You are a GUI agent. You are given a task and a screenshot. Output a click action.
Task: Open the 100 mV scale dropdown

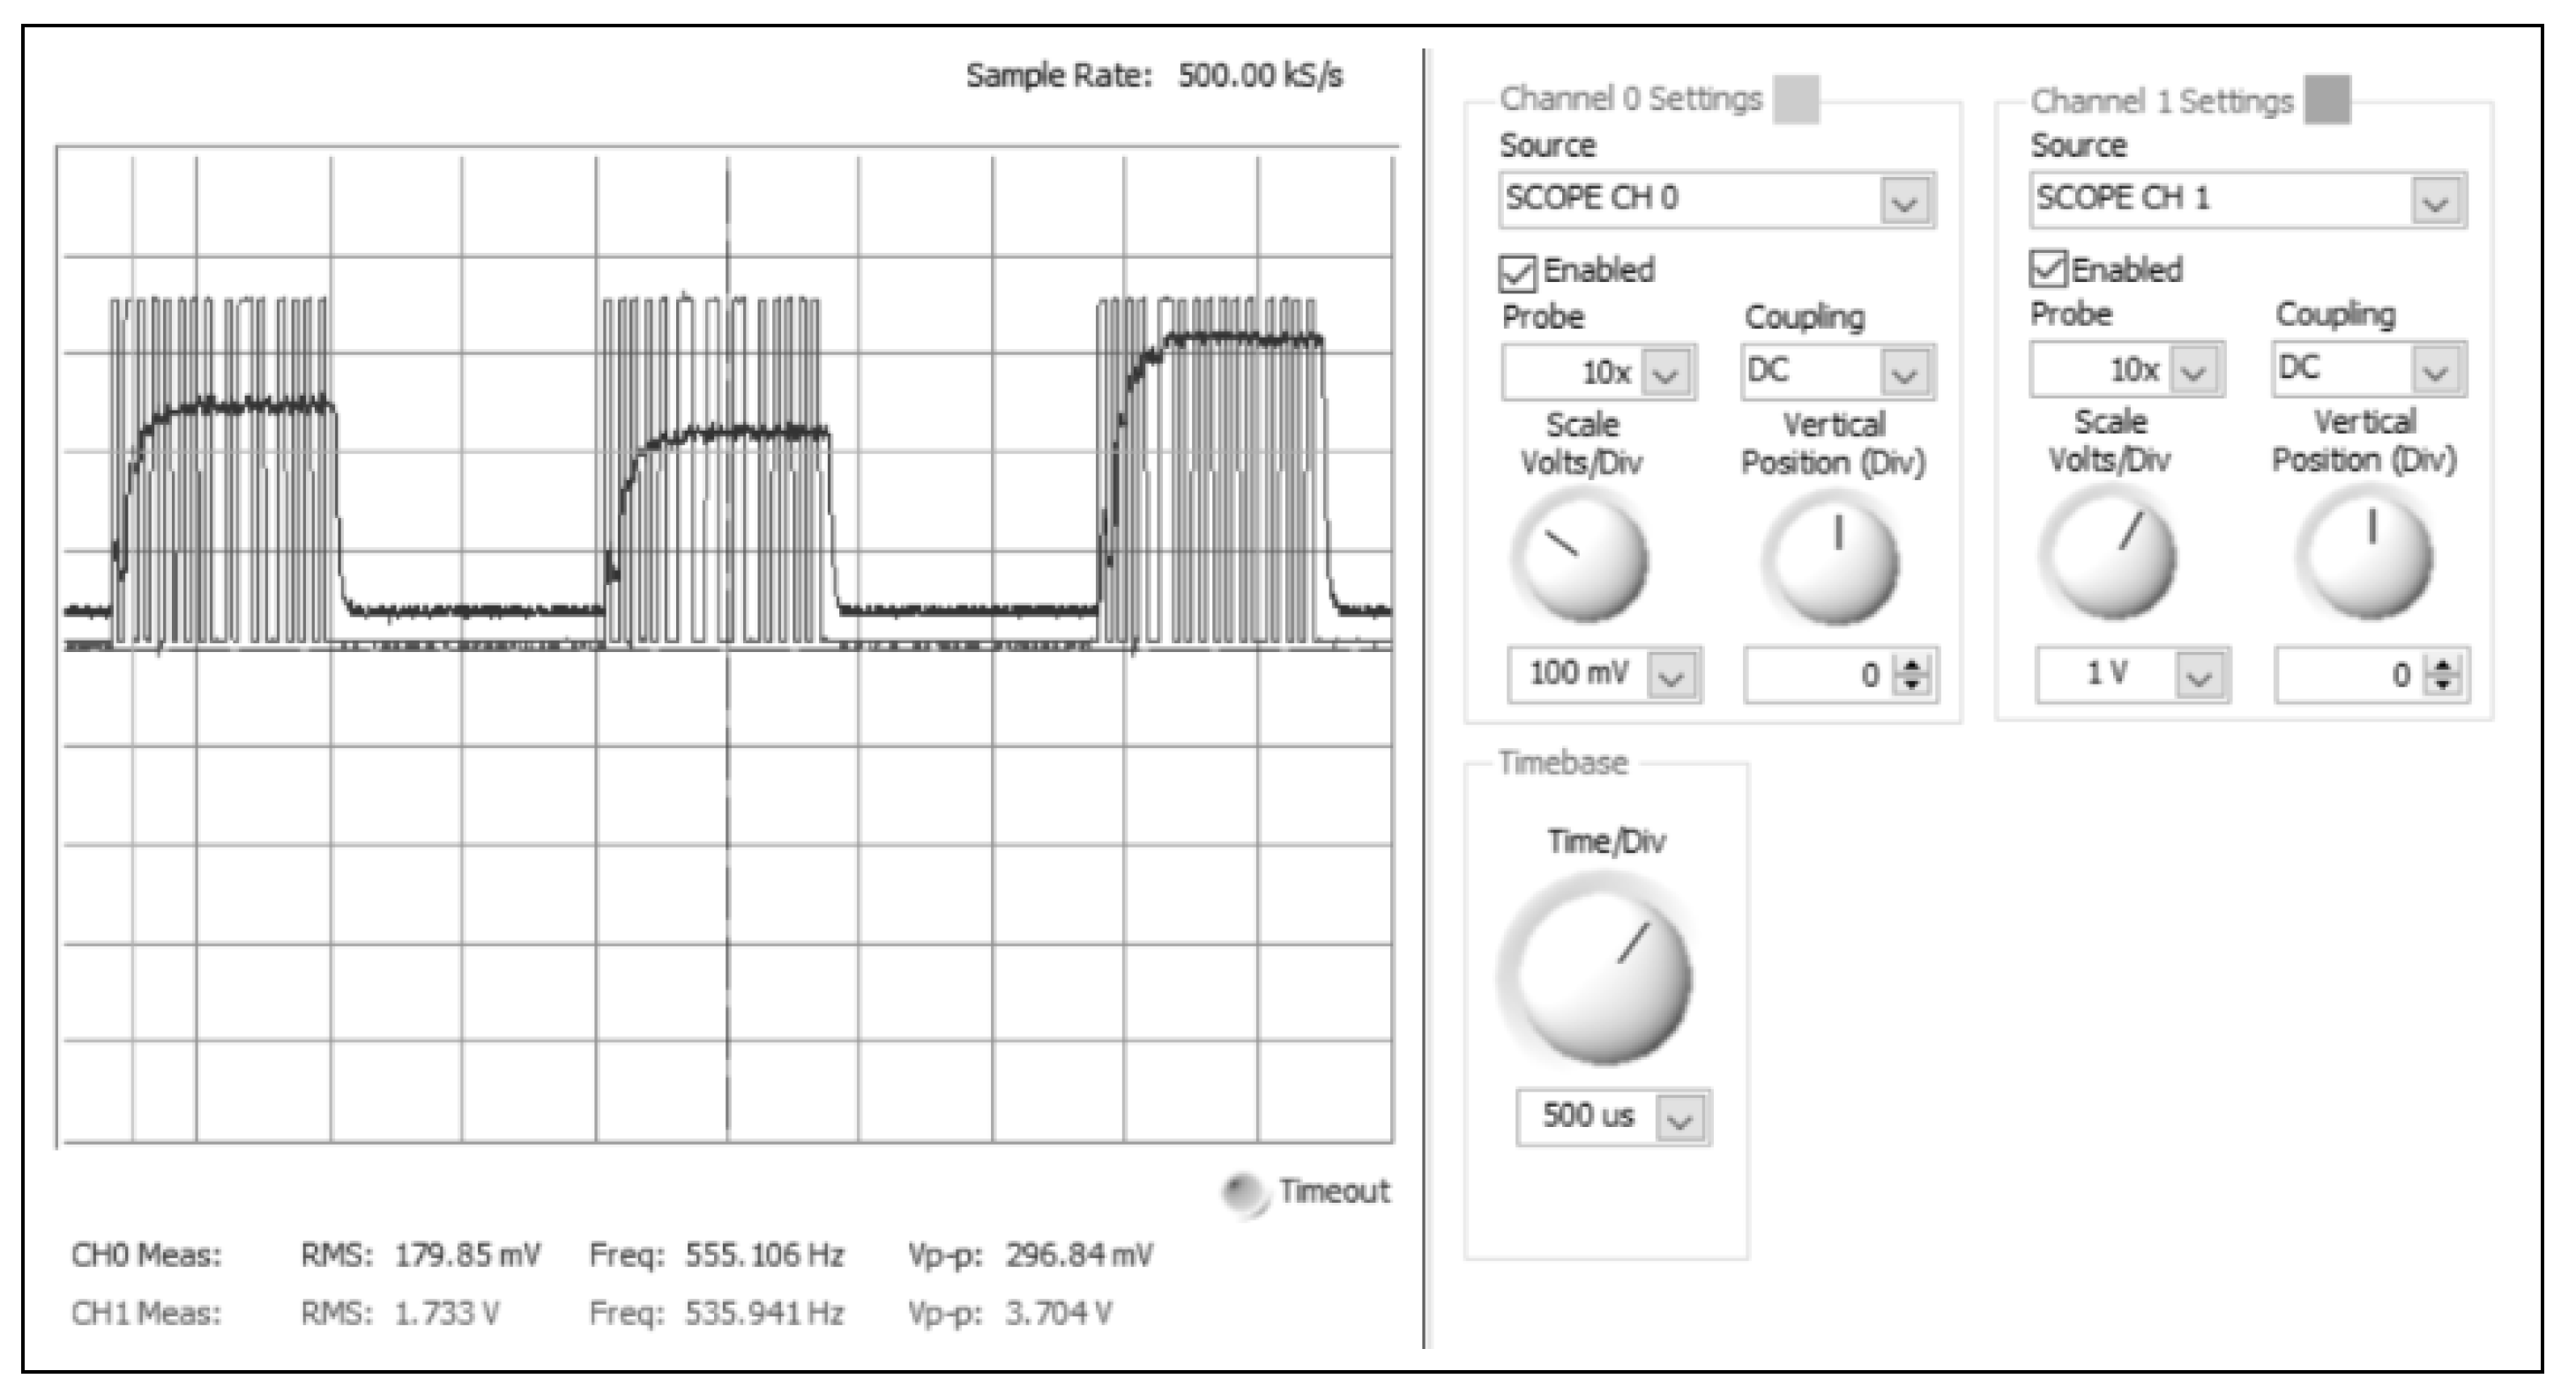pyautogui.click(x=1672, y=677)
